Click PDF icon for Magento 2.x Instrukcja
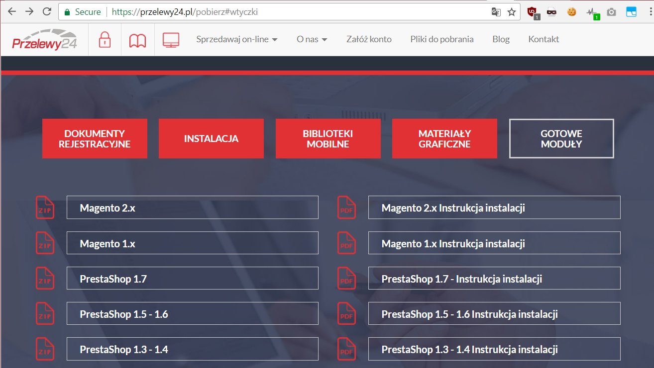This screenshot has height=368, width=654. 346,207
